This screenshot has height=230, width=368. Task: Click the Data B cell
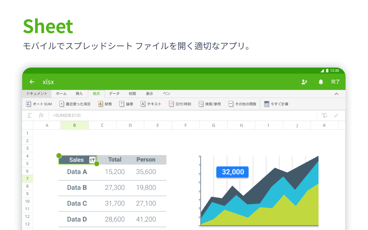pos(77,188)
